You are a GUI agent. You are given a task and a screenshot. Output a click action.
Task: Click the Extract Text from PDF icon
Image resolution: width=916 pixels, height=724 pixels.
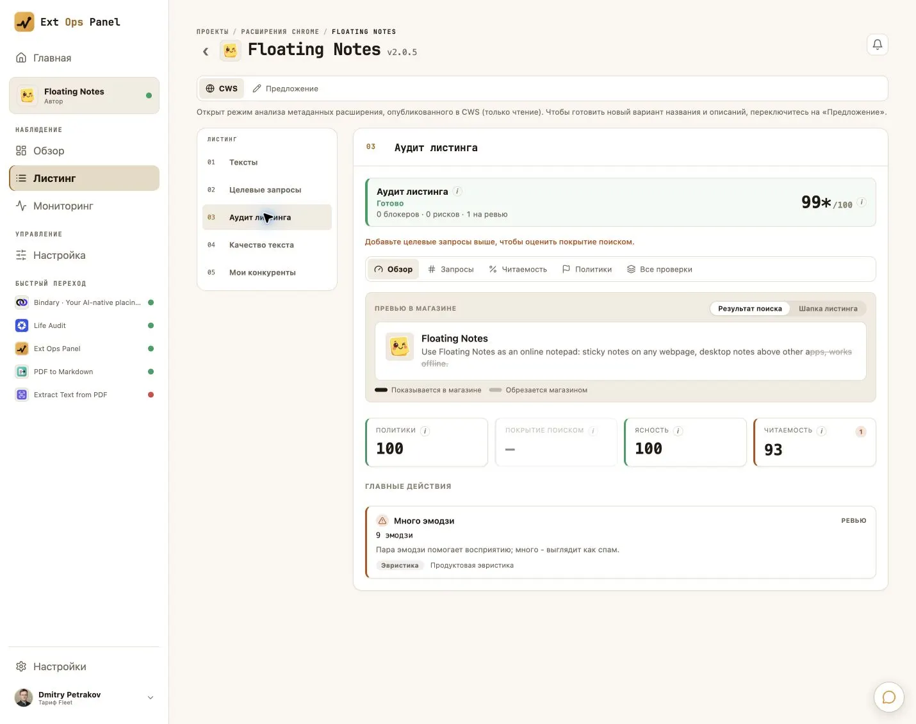click(22, 395)
